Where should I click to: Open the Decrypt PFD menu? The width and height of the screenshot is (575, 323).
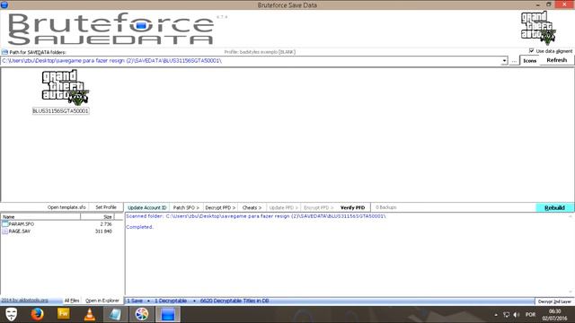click(x=220, y=207)
